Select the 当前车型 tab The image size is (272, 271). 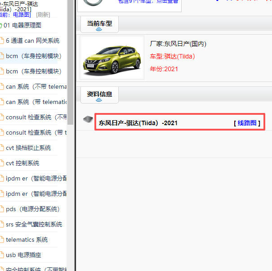click(x=99, y=24)
